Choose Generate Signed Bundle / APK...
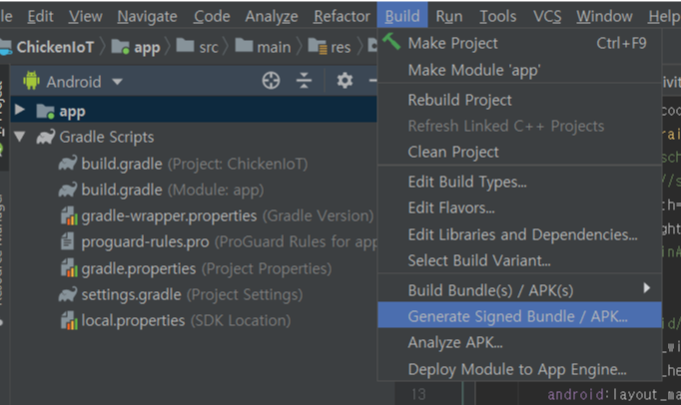 [519, 315]
